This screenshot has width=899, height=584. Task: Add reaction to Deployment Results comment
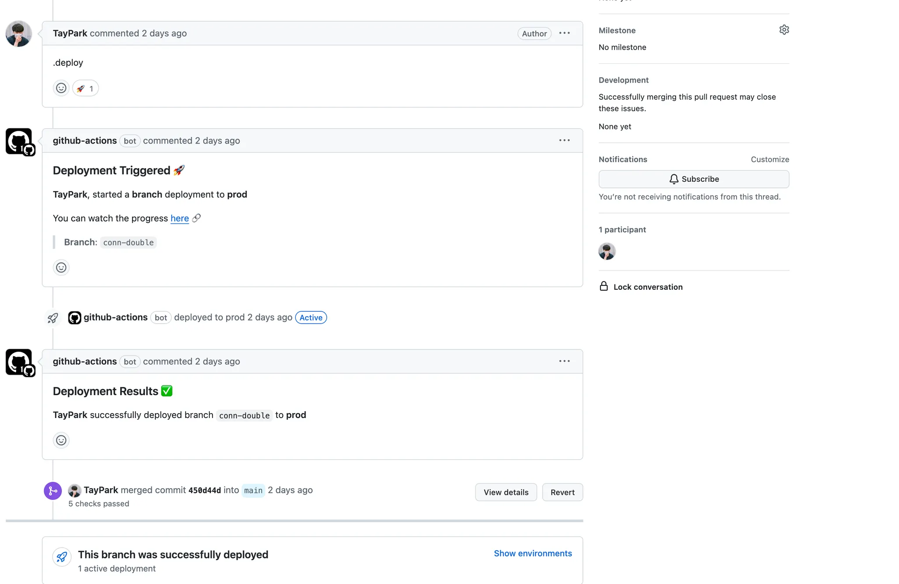[x=61, y=440]
